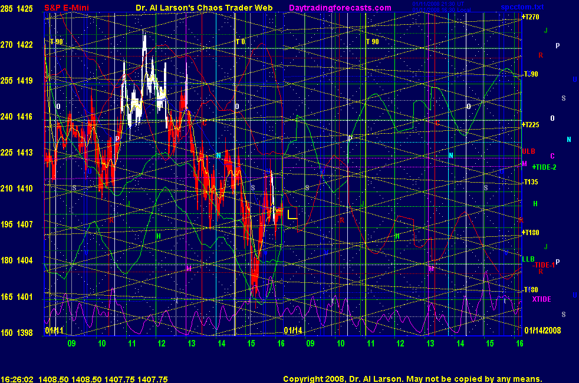The height and width of the screenshot is (383, 579).
Task: Click the 285 1425 price axis label
Action: pyautogui.click(x=17, y=8)
